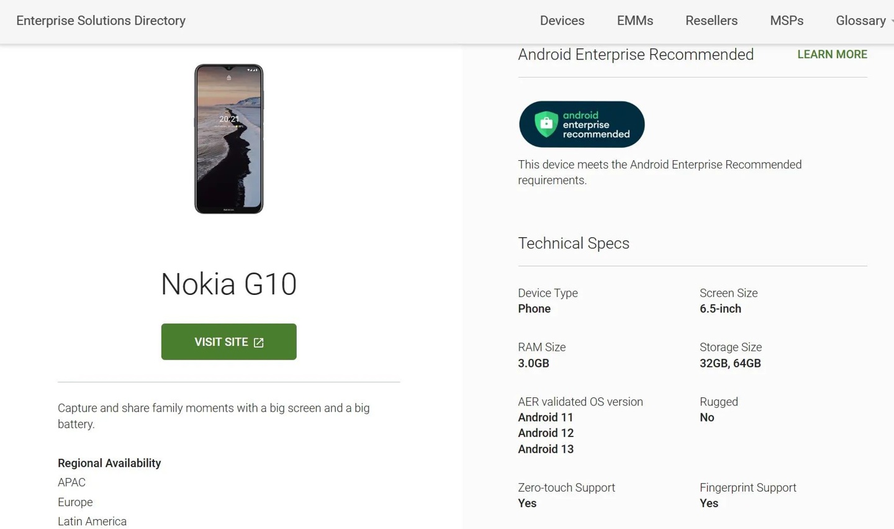894x529 pixels.
Task: Click the Nokia G10 product heading
Action: [228, 284]
